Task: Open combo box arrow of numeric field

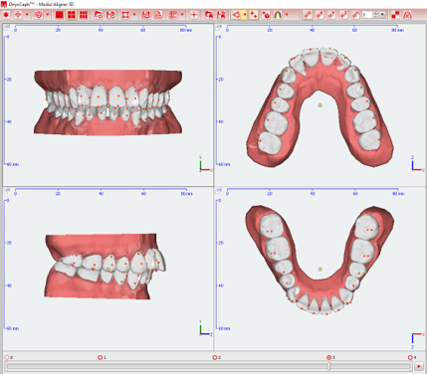Action: 382,15
